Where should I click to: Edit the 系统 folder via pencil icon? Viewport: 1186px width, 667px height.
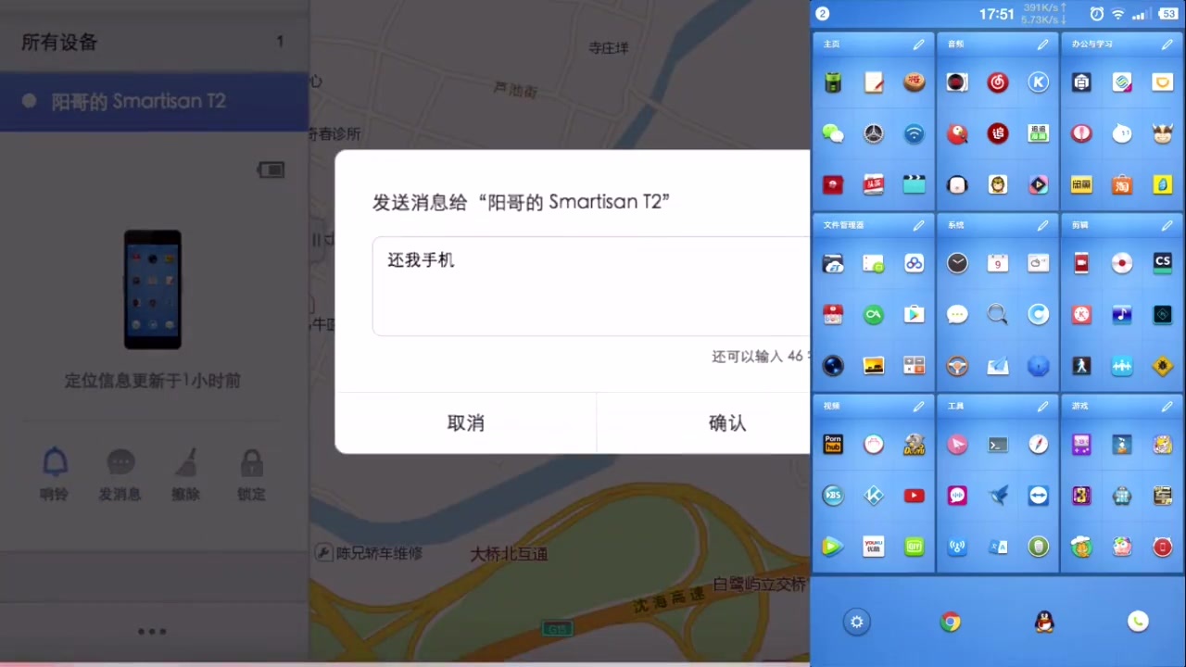(x=1042, y=225)
